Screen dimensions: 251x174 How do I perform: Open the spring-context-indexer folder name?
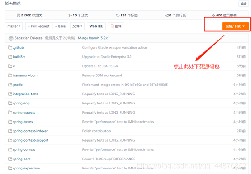[30, 131]
